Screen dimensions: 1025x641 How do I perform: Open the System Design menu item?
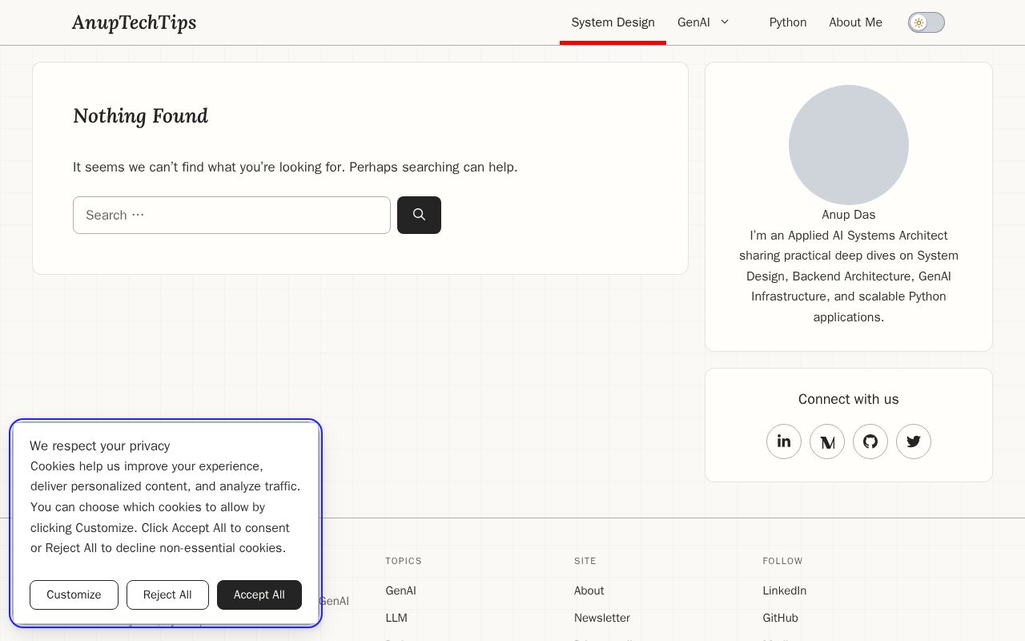(x=613, y=22)
